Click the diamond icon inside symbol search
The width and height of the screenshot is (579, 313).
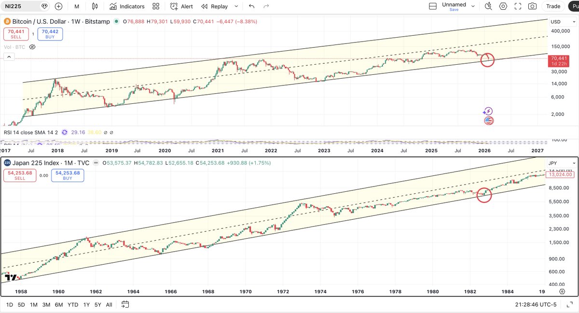click(44, 6)
